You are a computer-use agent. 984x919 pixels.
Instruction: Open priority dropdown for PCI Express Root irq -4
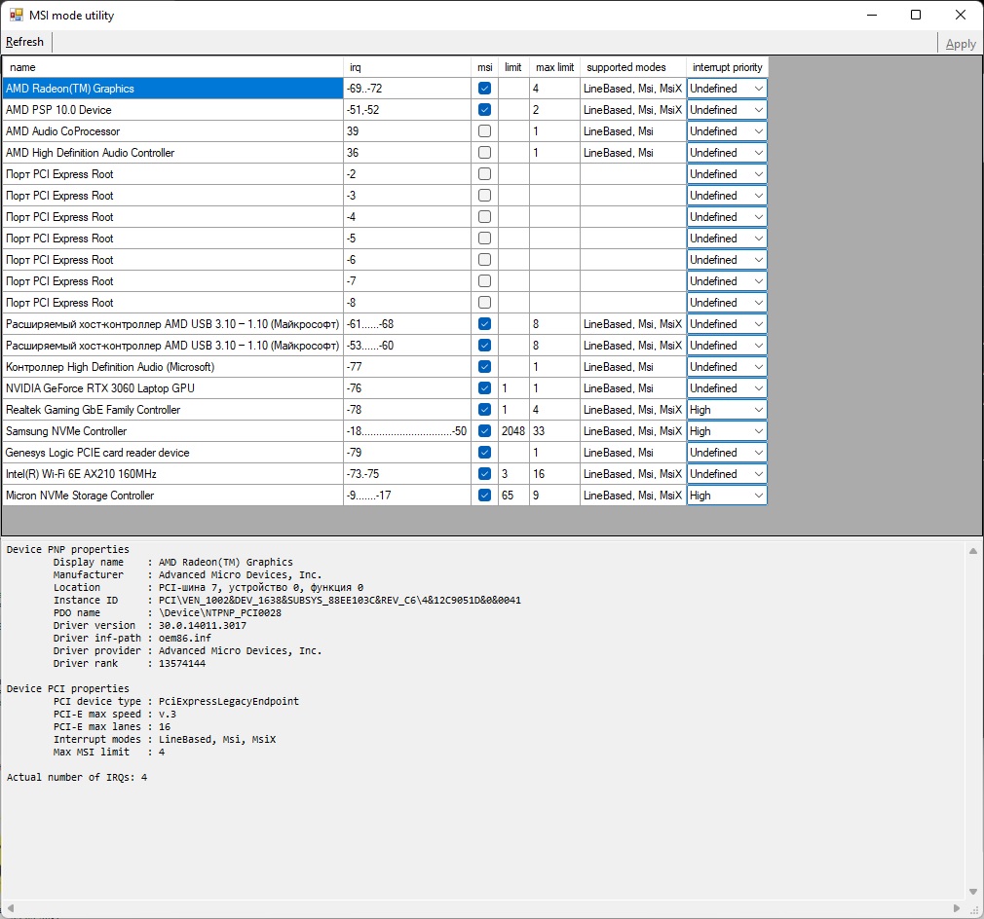coord(727,217)
